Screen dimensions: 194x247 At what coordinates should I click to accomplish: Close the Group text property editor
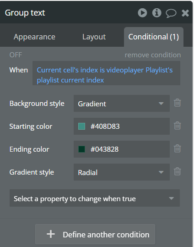[185, 13]
